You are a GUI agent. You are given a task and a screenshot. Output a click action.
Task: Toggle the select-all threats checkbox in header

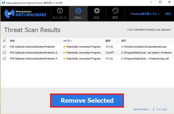point(4,40)
